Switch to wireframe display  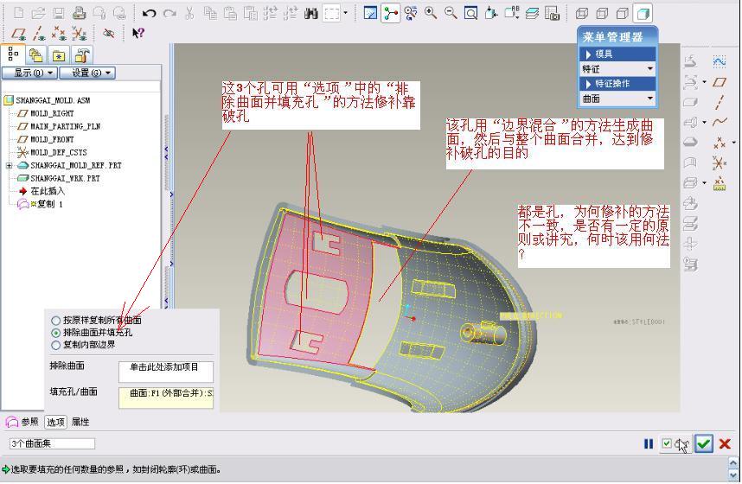point(582,13)
